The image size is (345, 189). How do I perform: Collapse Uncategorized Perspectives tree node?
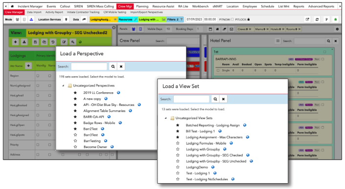point(63,85)
